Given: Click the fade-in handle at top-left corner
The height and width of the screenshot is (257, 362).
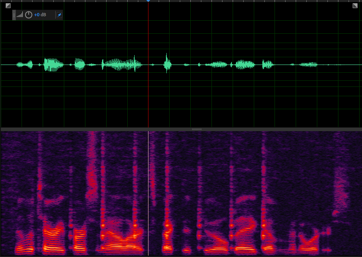Looking at the screenshot, I should click(8, 6).
